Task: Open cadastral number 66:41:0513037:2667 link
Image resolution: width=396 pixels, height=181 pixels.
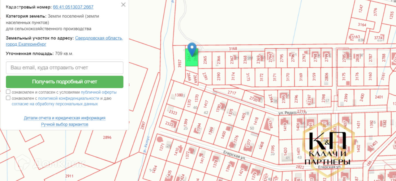Action: point(73,7)
